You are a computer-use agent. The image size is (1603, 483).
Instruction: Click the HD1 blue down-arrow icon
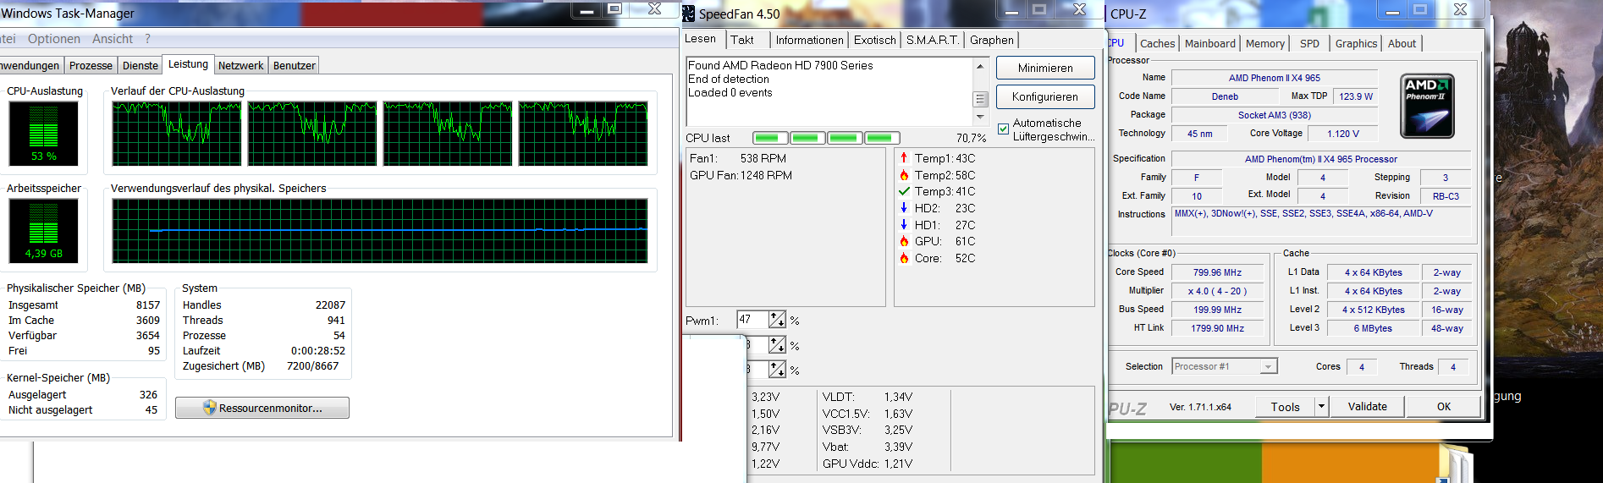coord(904,225)
